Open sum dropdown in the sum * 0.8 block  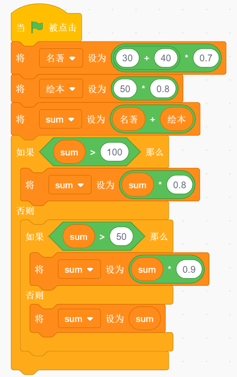(70, 185)
